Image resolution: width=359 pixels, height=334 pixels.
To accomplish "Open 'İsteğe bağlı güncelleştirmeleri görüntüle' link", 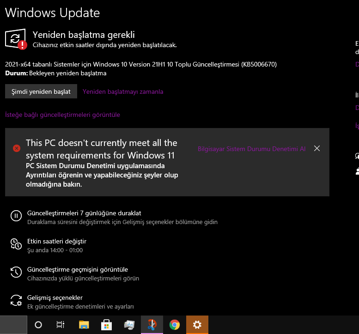I will click(x=62, y=115).
